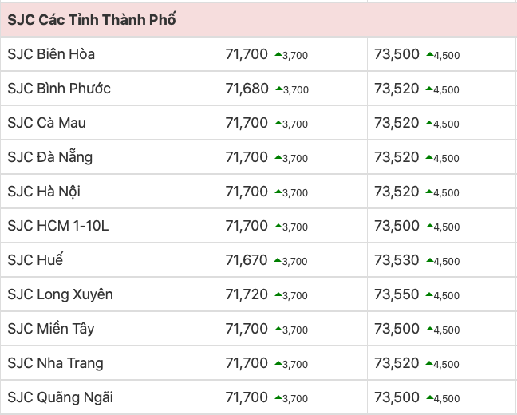Select the SJC Các Tỉnh Thành Phố header

tap(92, 20)
